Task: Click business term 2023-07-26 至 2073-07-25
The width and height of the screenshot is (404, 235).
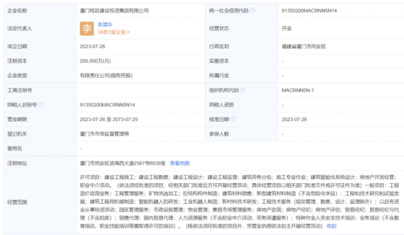Action: pos(109,119)
